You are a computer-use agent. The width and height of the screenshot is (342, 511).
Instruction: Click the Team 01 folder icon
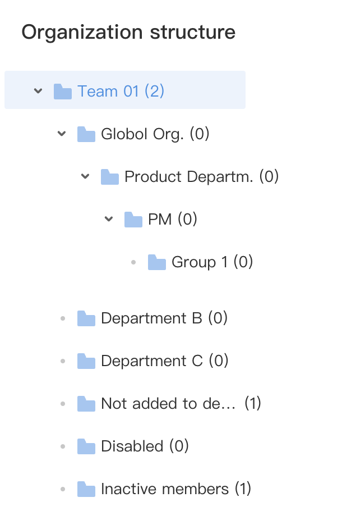[x=63, y=91]
